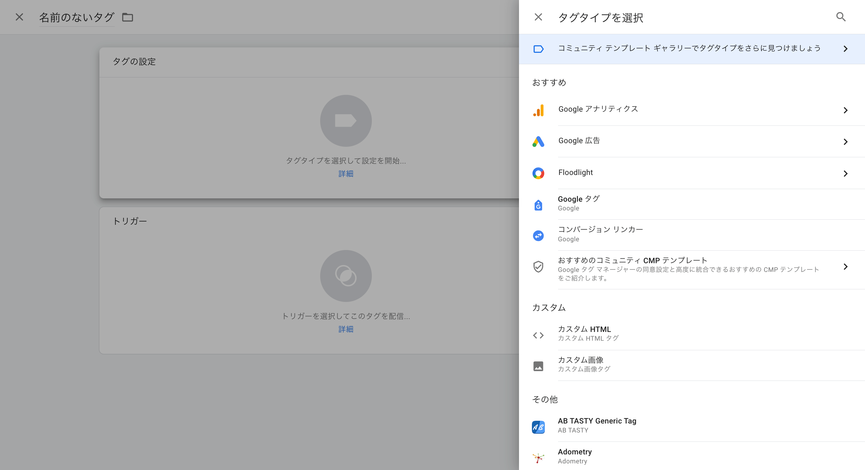Click the コンバージョン リンカー arrows icon
The width and height of the screenshot is (865, 470).
(538, 236)
